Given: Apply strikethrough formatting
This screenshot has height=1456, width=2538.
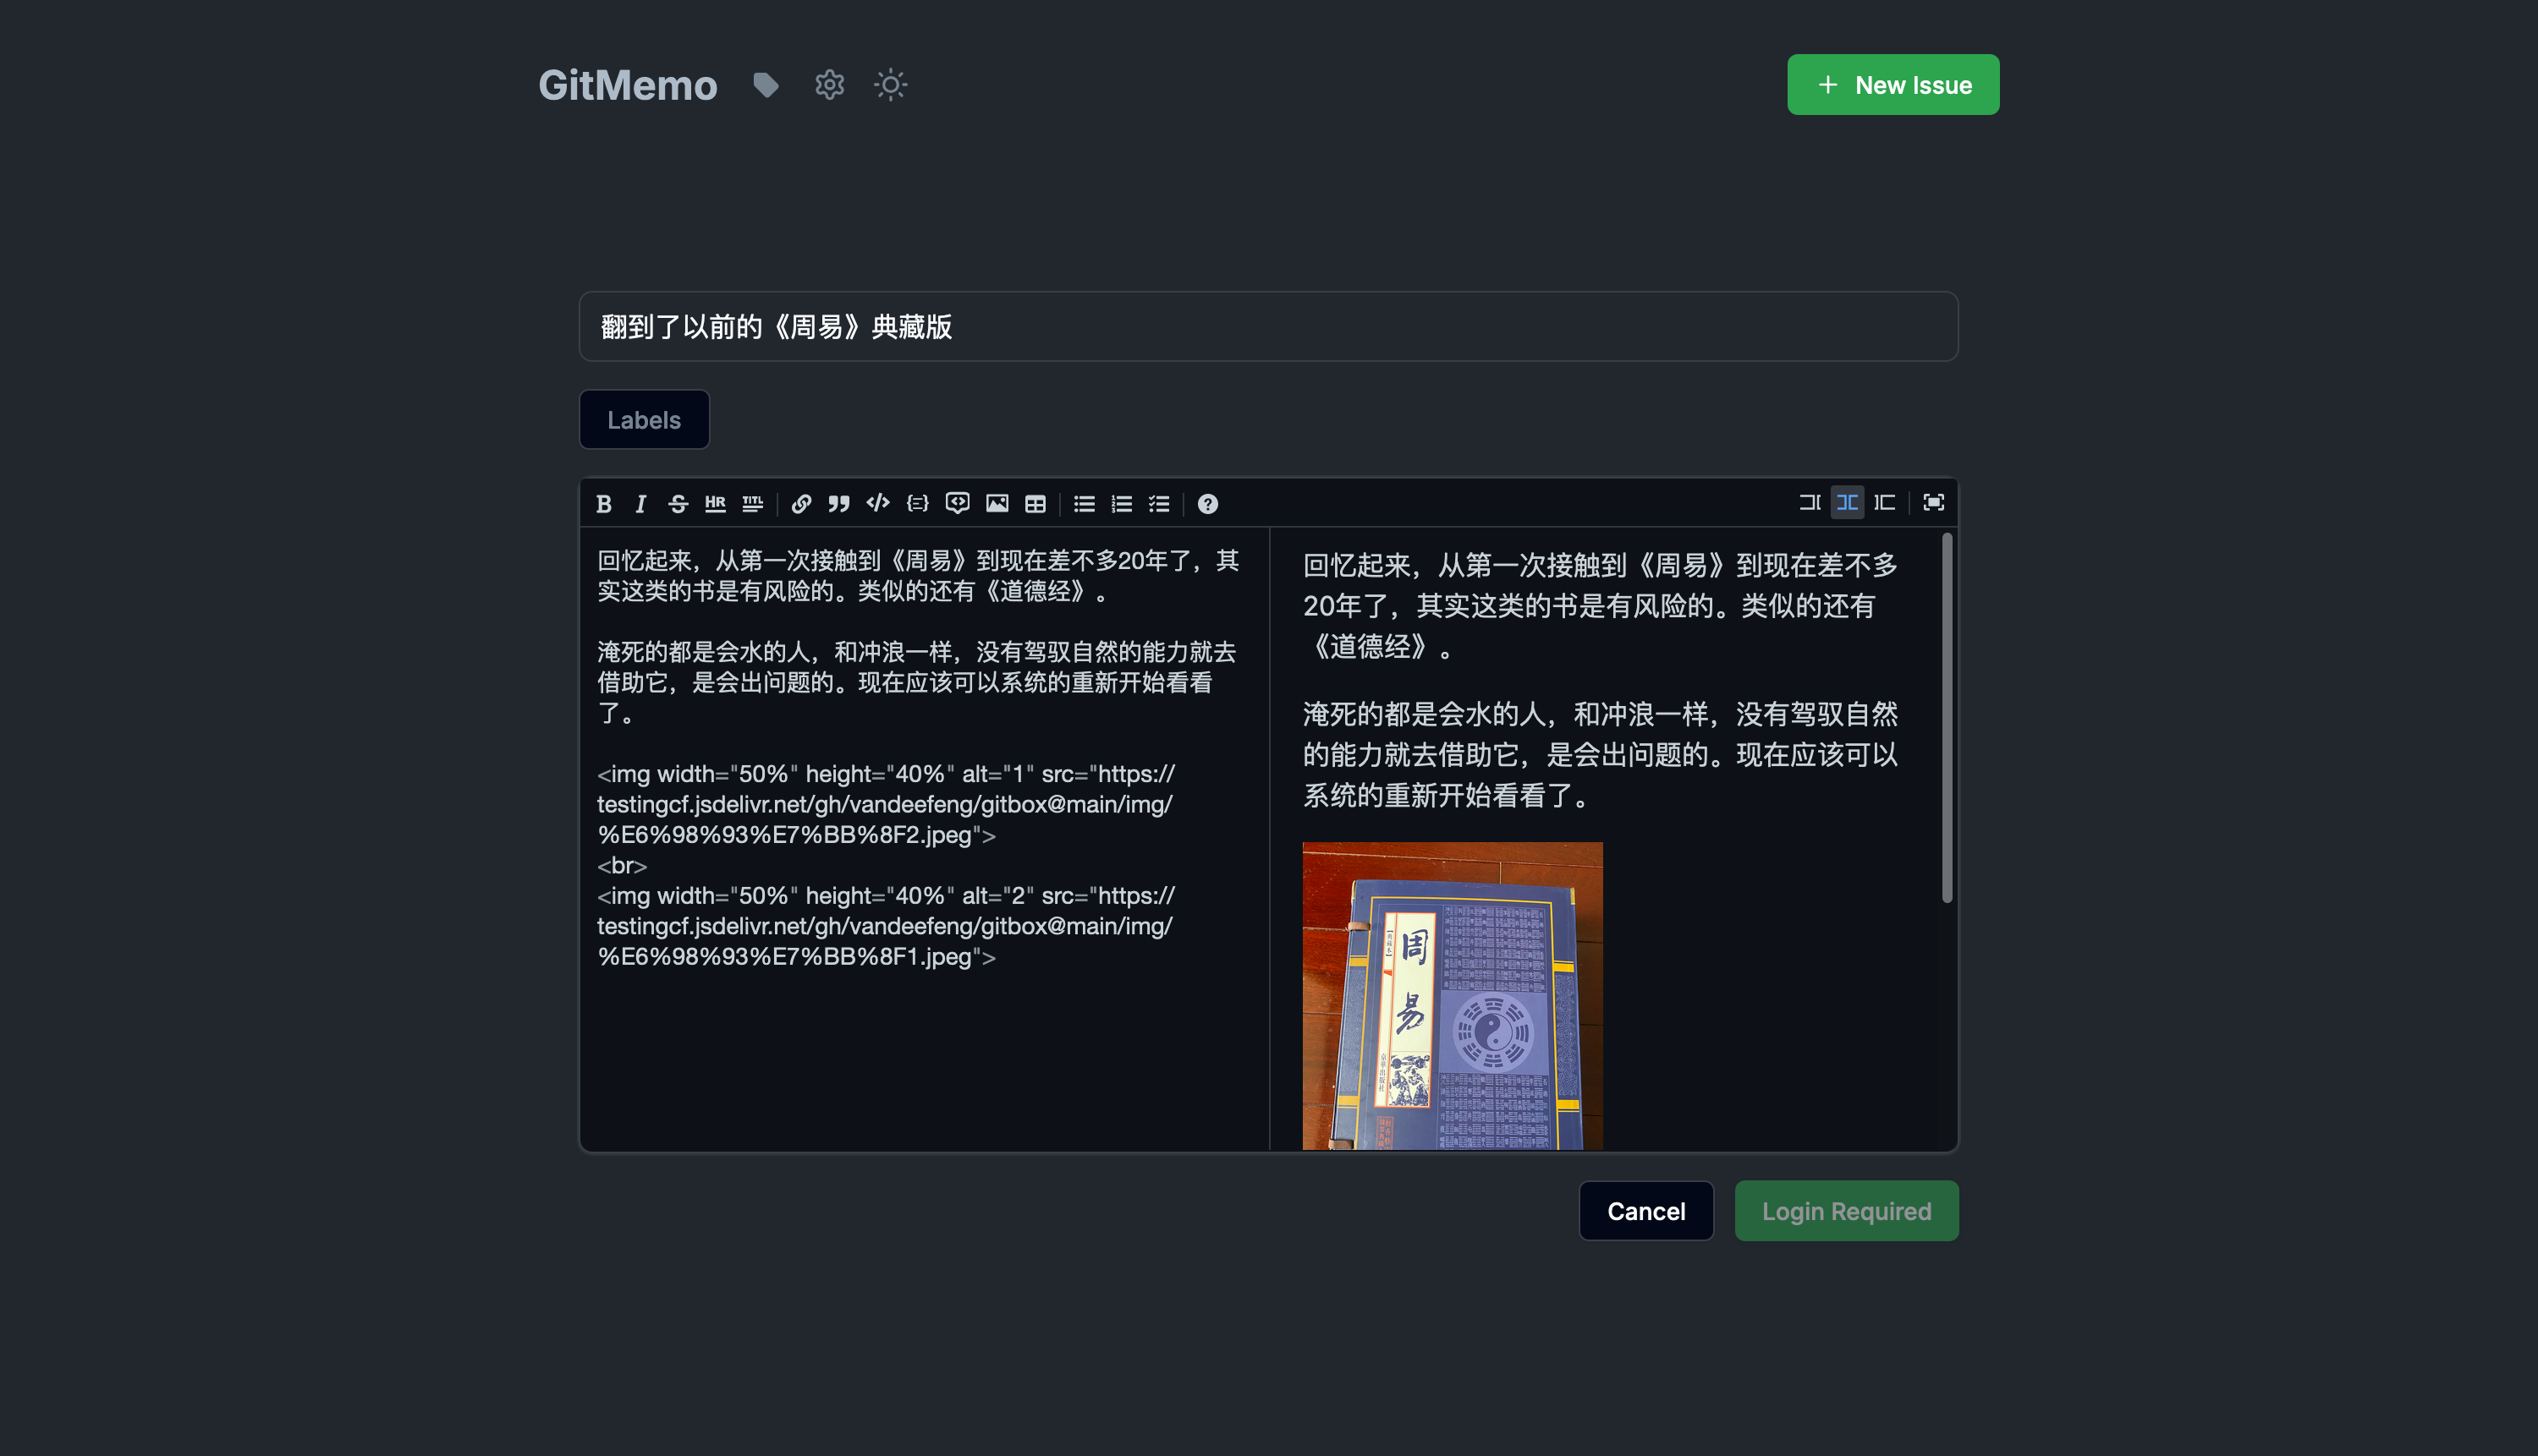Looking at the screenshot, I should [x=678, y=503].
